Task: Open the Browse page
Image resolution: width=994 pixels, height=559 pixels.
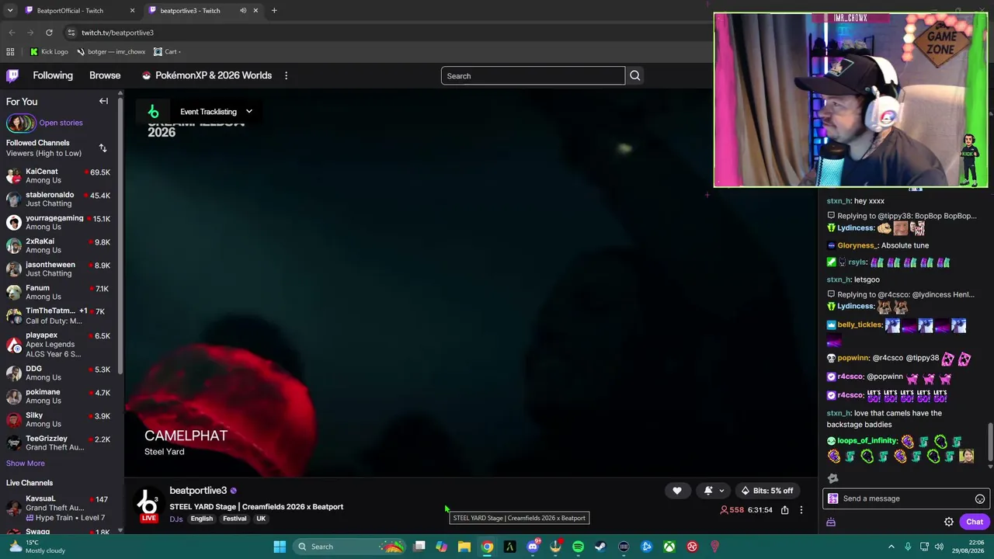Action: (x=105, y=75)
